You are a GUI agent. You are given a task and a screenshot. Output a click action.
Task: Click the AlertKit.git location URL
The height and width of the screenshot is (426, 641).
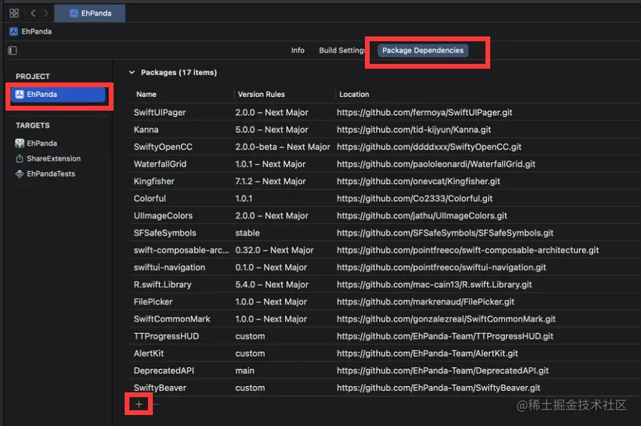tap(427, 353)
